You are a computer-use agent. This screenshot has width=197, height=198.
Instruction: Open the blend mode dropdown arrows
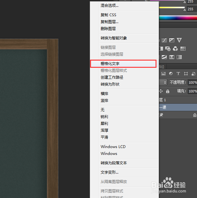[165, 82]
